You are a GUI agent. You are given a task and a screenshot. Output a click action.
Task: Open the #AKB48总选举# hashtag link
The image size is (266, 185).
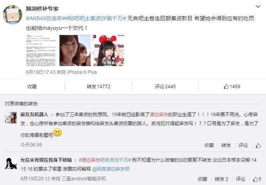[44, 18]
